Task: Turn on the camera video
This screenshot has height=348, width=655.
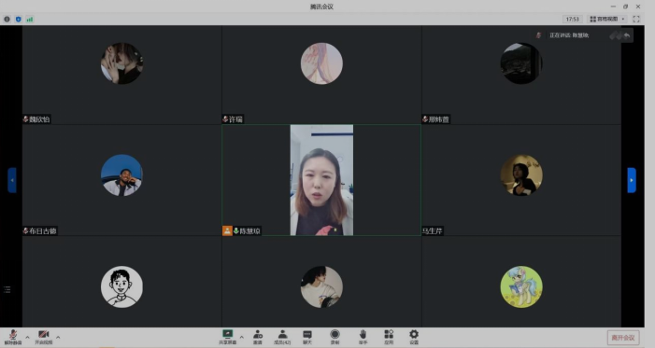Action: (x=43, y=337)
